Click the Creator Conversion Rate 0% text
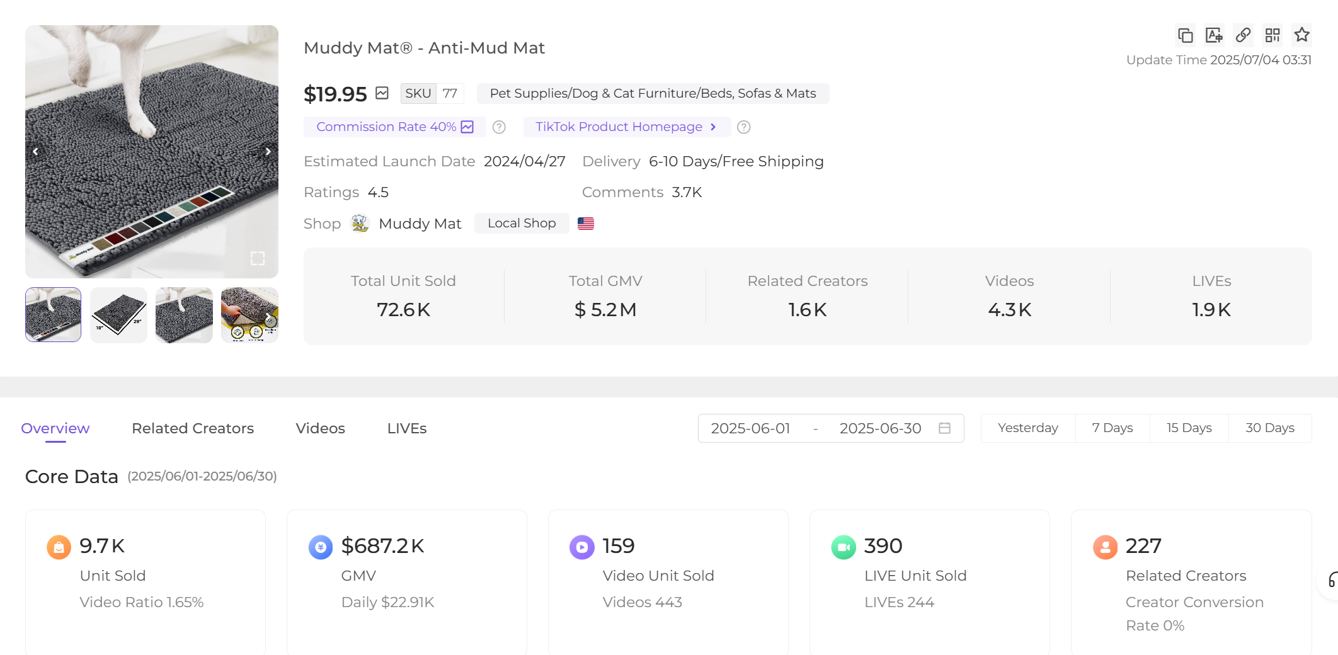Screen dimensions: 1338x655 pos(1194,614)
